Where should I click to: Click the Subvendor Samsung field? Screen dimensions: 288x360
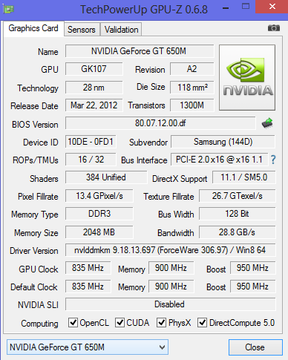pos(223,142)
